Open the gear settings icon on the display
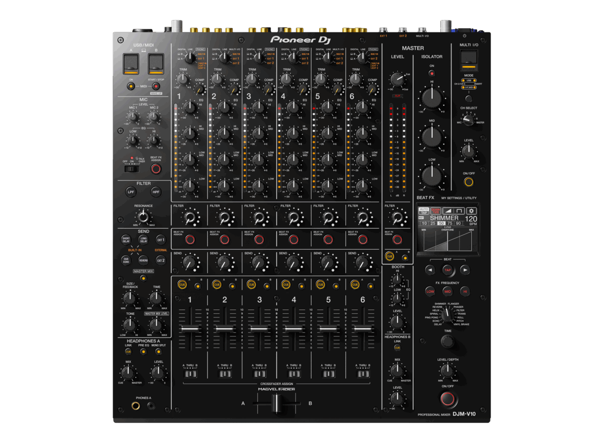The image size is (604, 443). [x=471, y=211]
